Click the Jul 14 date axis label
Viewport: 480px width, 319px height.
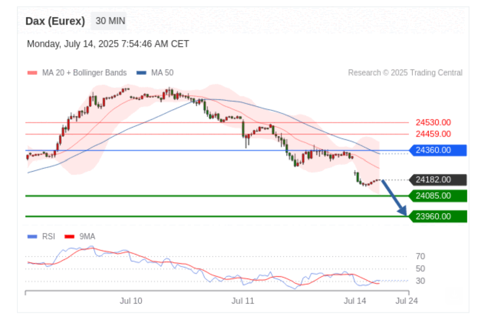click(x=355, y=301)
